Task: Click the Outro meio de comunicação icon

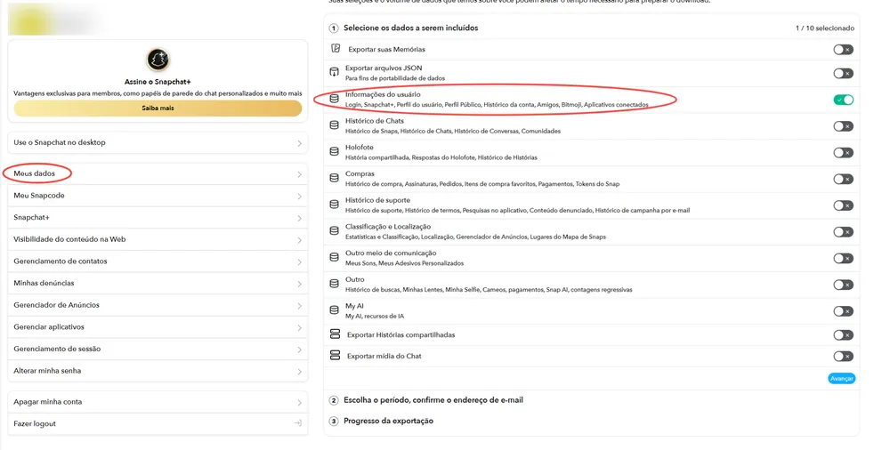Action: point(335,257)
